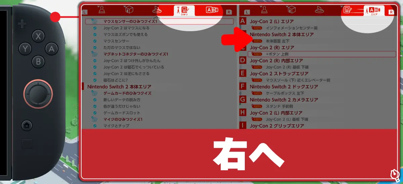Hit the A button on the Joy-Con
The image size is (403, 184).
(51, 49)
